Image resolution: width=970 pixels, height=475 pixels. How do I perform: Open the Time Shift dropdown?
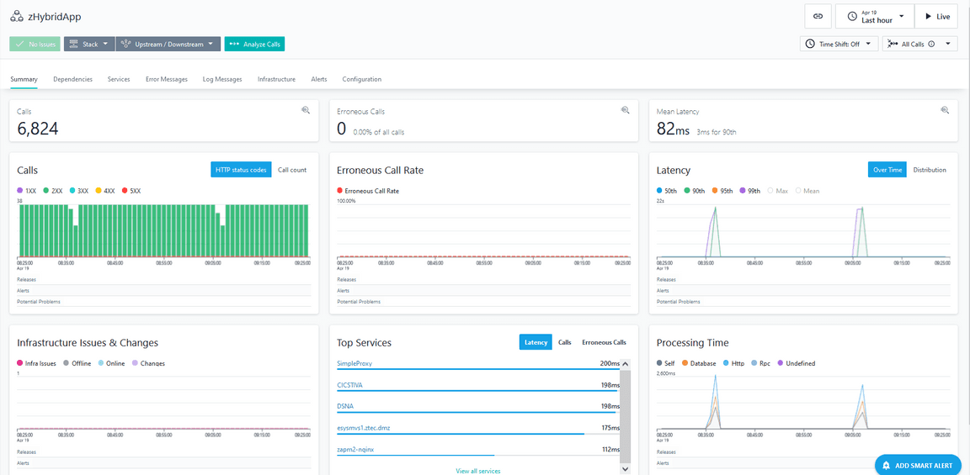(838, 44)
